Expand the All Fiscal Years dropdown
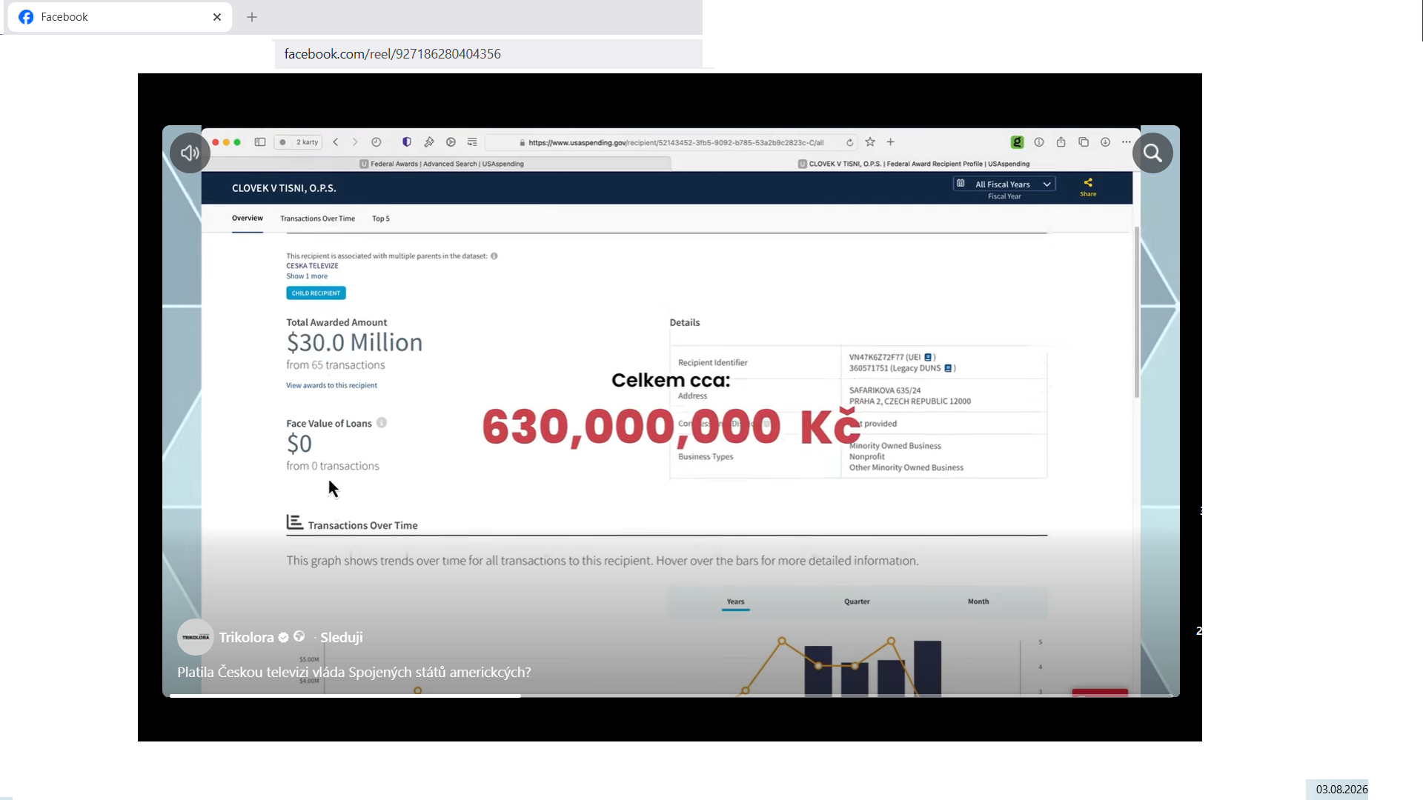This screenshot has width=1423, height=800. click(1004, 184)
